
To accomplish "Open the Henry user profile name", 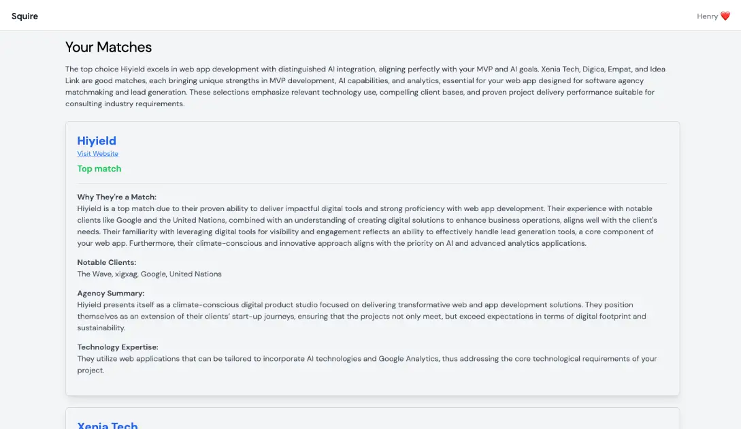I will coord(707,16).
